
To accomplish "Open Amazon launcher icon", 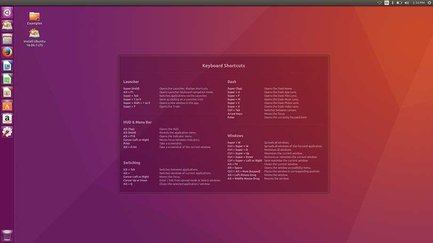I will (7, 119).
